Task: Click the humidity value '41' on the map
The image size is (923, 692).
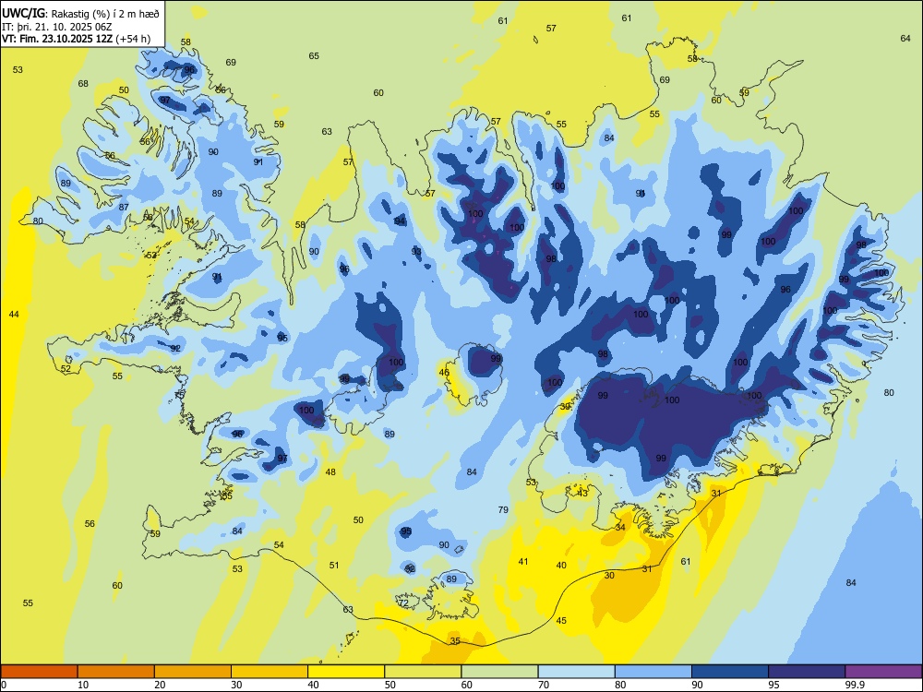Action: [x=523, y=562]
